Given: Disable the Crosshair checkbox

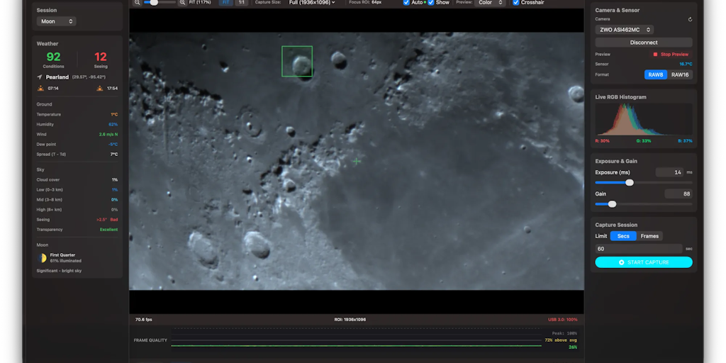Looking at the screenshot, I should pos(515,3).
